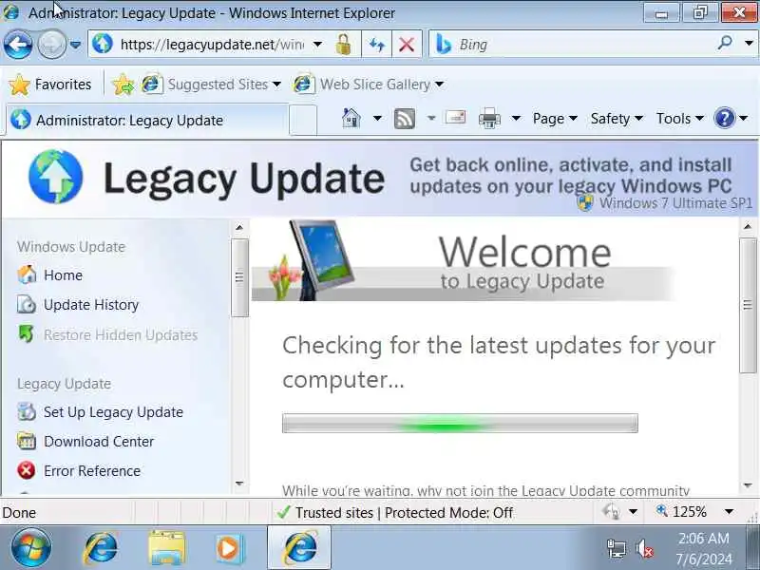Open the Safety menu
The image size is (760, 570).
(617, 119)
